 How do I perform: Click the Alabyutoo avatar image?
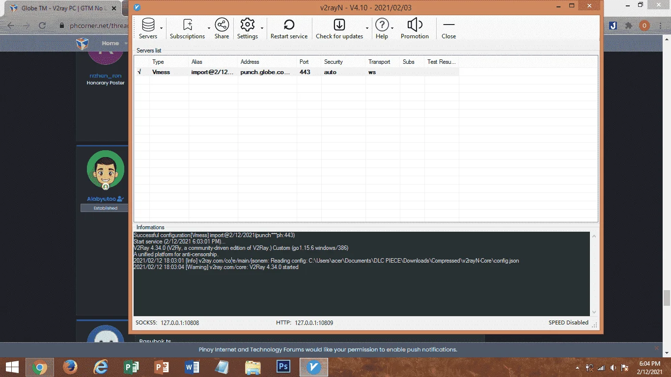(x=106, y=169)
